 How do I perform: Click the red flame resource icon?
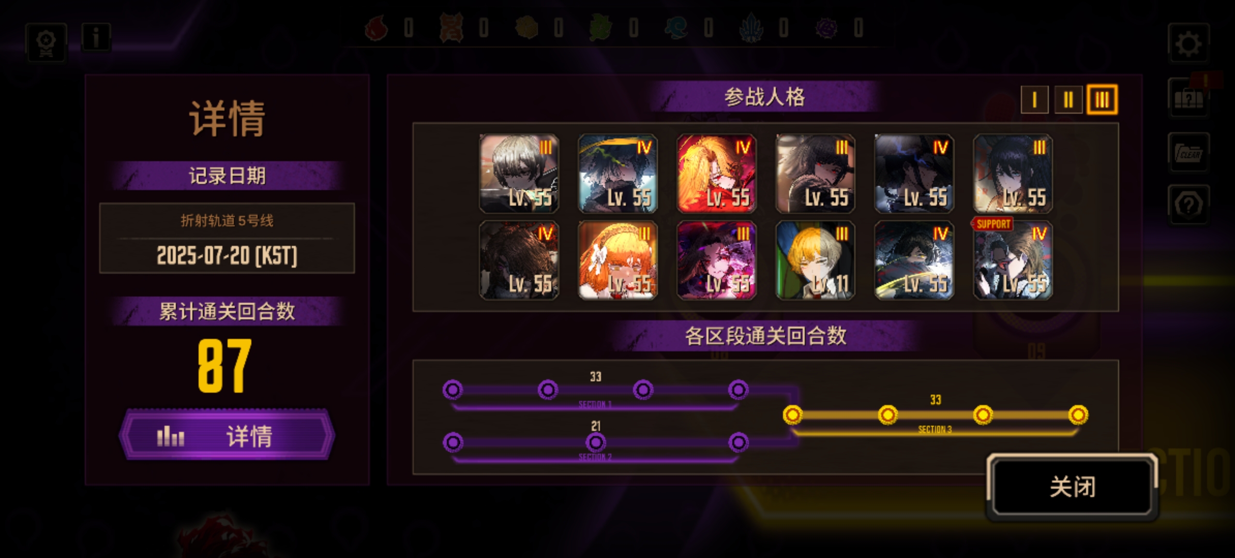tap(376, 28)
